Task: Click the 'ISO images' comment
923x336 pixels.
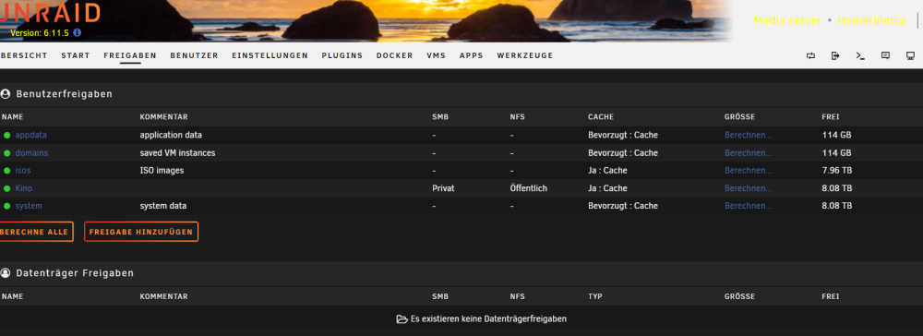Action: 162,171
